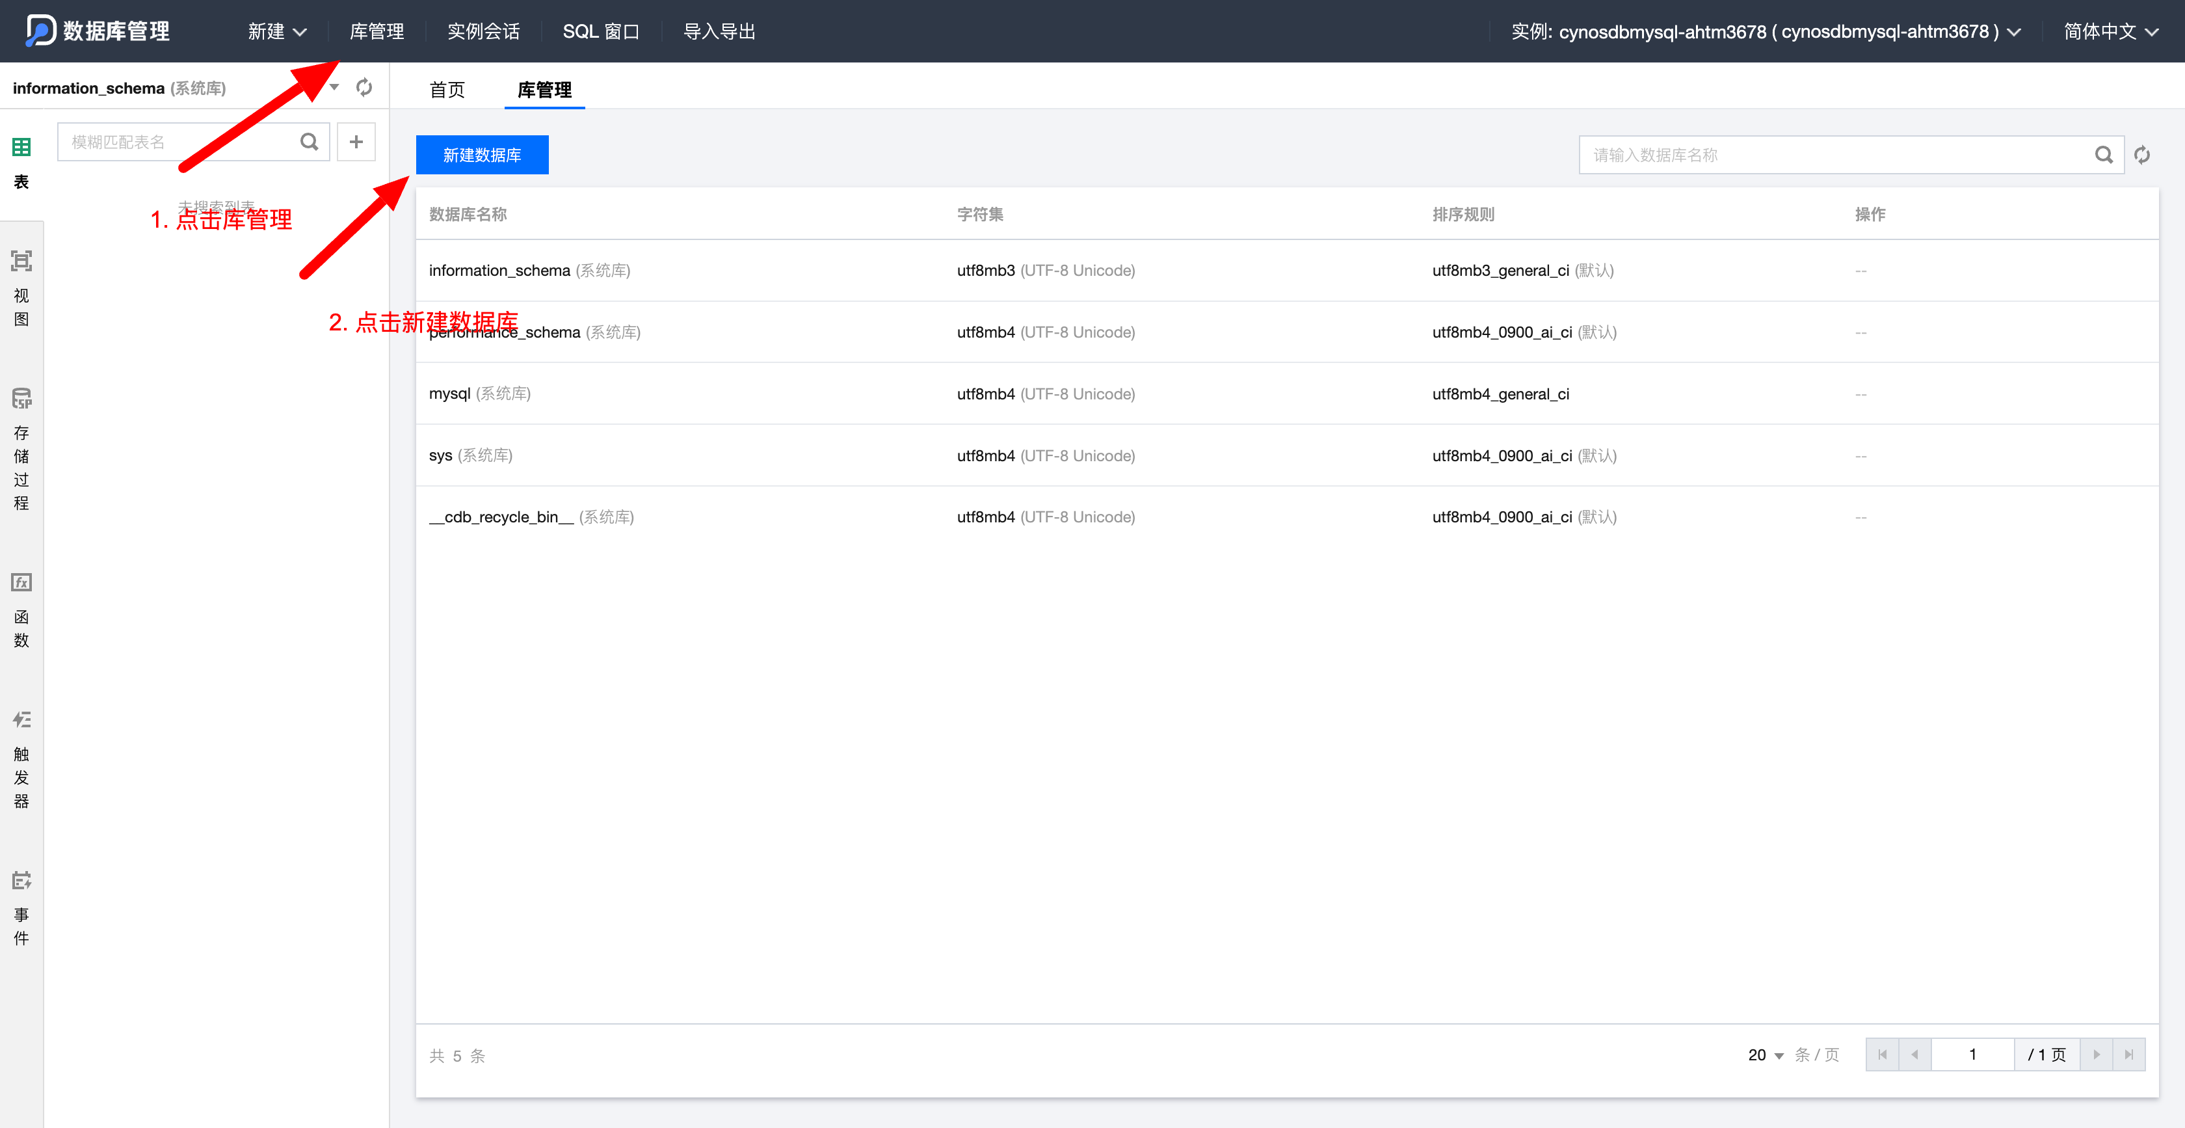Click the 新建数据库 button
The width and height of the screenshot is (2185, 1128).
[482, 155]
